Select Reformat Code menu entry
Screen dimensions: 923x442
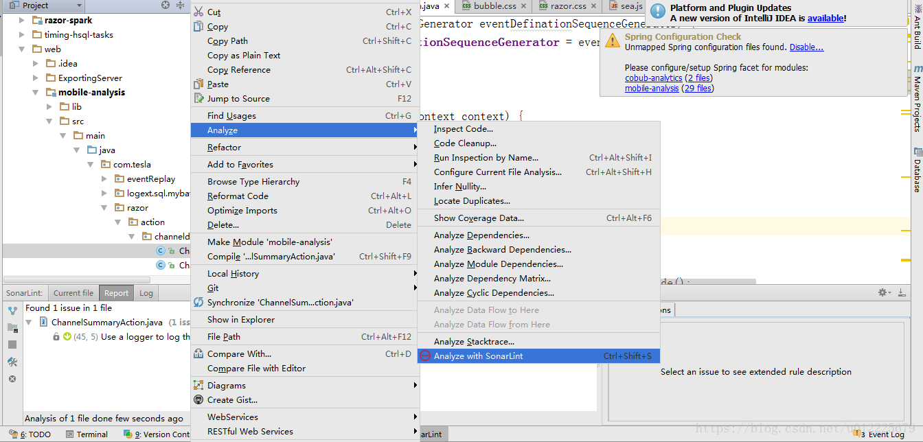click(x=304, y=196)
